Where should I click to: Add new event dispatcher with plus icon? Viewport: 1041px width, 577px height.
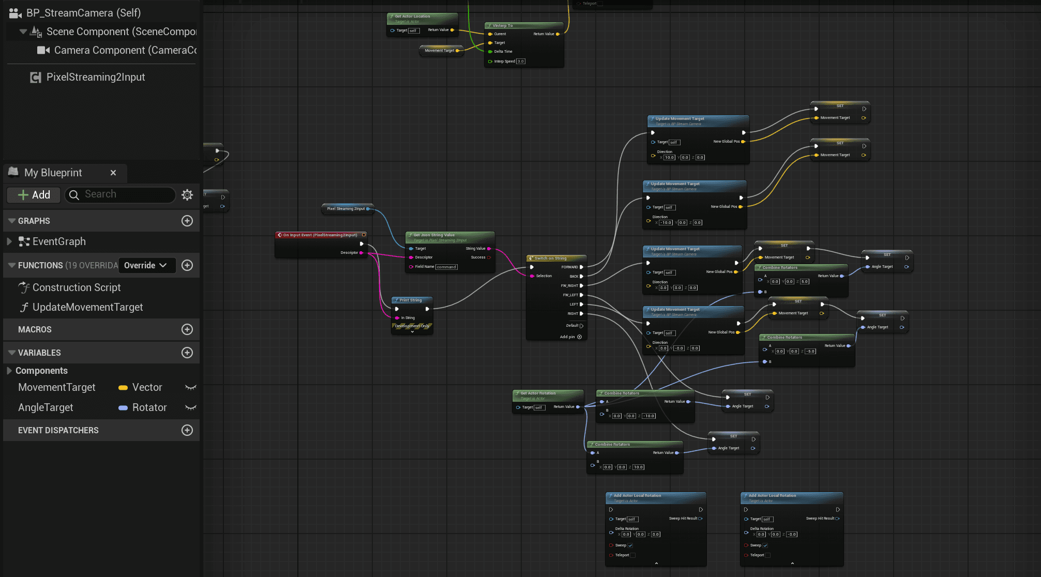click(187, 430)
